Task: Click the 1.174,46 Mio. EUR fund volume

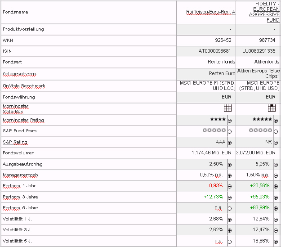Action: tap(211, 153)
